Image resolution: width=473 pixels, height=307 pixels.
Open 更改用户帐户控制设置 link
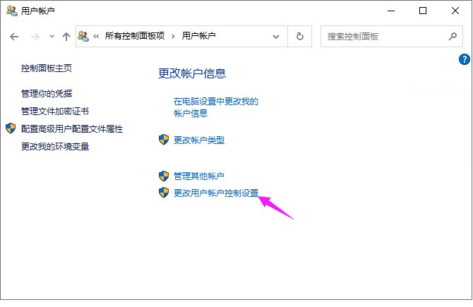pos(216,193)
